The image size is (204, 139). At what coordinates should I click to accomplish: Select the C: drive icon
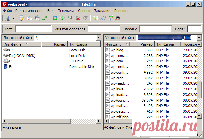coord(6,50)
